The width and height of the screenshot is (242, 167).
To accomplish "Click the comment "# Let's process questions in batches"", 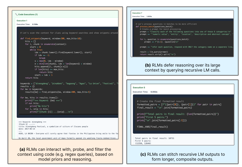I will click(166, 24).
